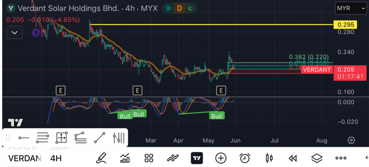Open chart settings hexagon gear icon

(351, 140)
